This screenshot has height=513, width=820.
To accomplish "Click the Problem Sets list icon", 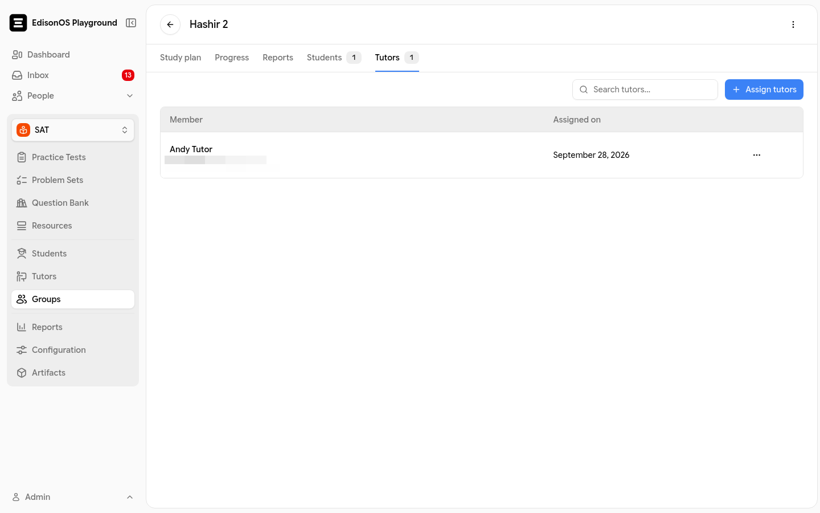I will pyautogui.click(x=22, y=180).
